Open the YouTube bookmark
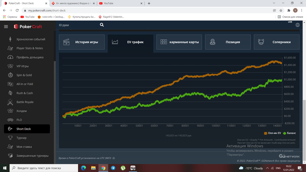The image size is (306, 172). tap(28, 17)
